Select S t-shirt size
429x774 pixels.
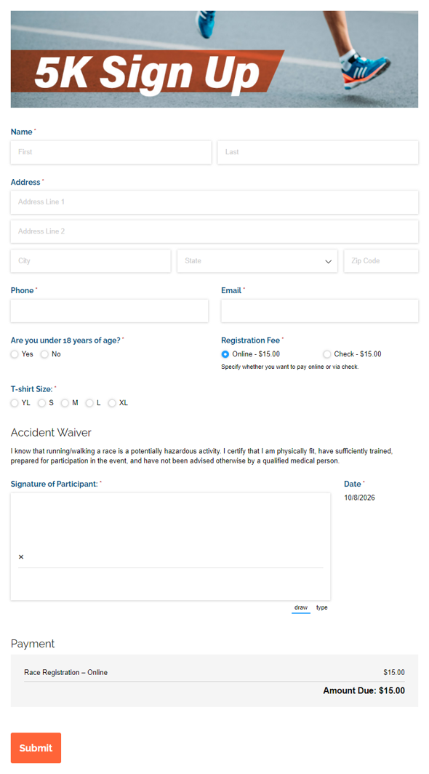pyautogui.click(x=42, y=403)
